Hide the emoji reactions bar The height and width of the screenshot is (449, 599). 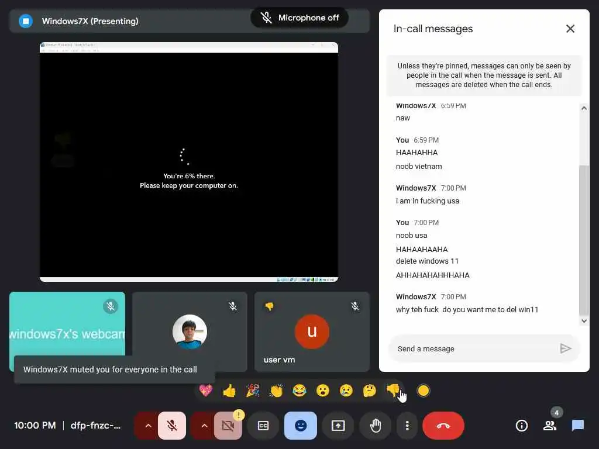coord(301,426)
